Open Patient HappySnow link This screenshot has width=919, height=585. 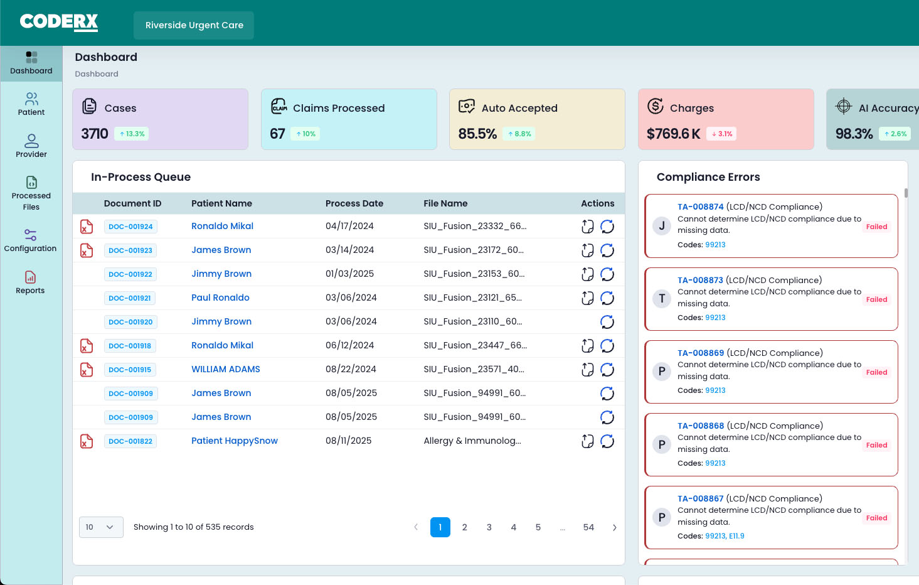pos(235,441)
